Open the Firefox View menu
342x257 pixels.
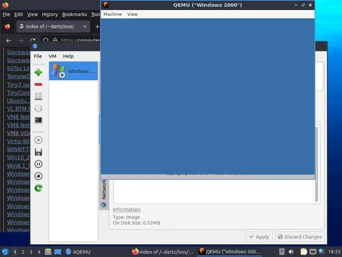tap(32, 14)
